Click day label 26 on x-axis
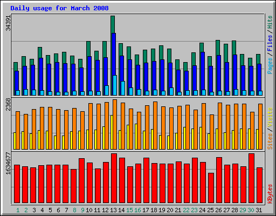This screenshot has width=276, height=216. tap(218, 210)
